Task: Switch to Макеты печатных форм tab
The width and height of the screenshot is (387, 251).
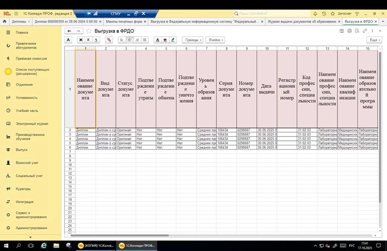Action: click(x=124, y=22)
